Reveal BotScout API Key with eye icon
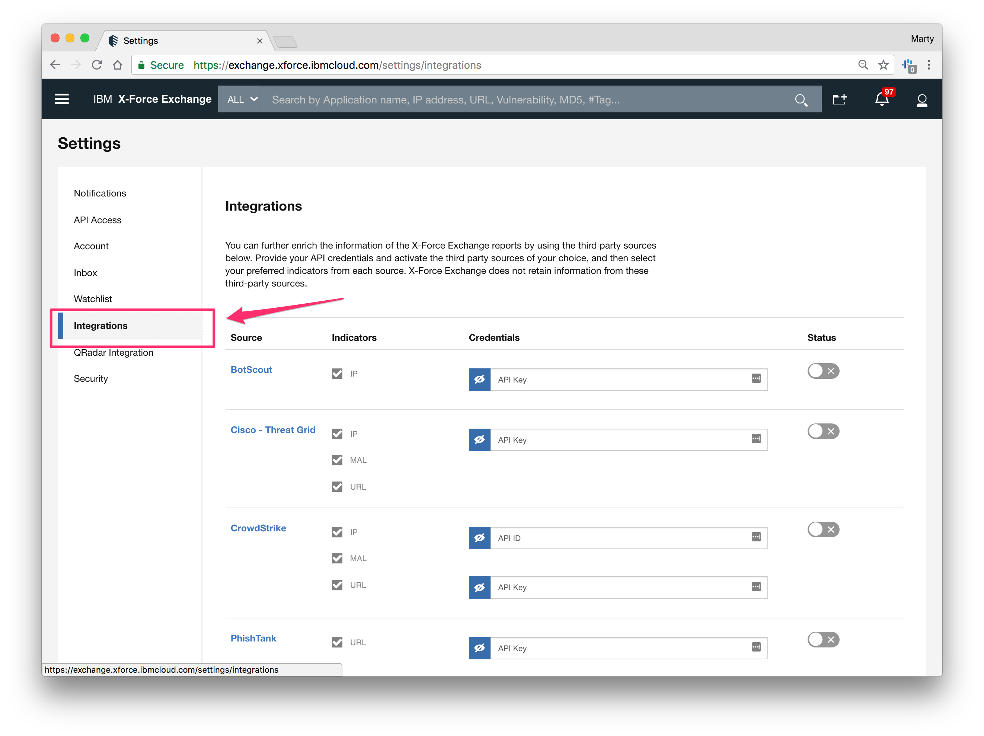 [480, 379]
